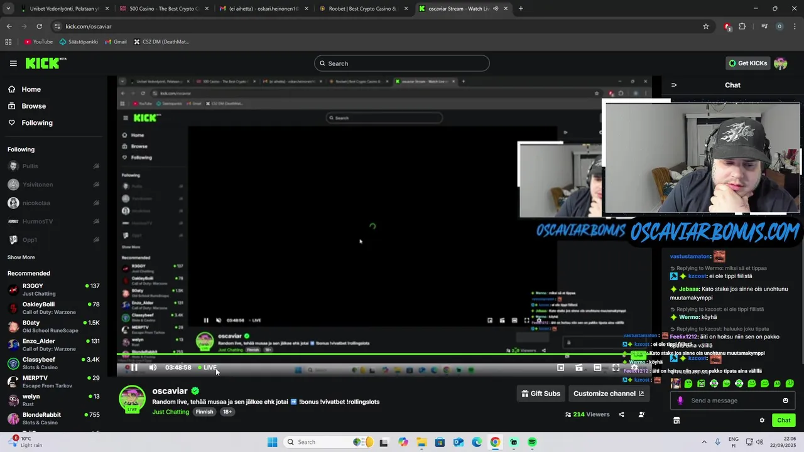
Task: Open Chrome three-dot menu
Action: pos(795,26)
